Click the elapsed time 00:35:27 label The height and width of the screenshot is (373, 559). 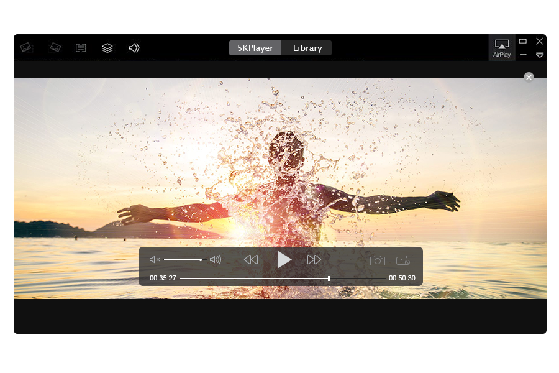point(163,279)
